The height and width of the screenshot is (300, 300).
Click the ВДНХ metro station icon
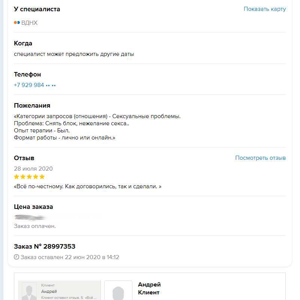coord(17,22)
